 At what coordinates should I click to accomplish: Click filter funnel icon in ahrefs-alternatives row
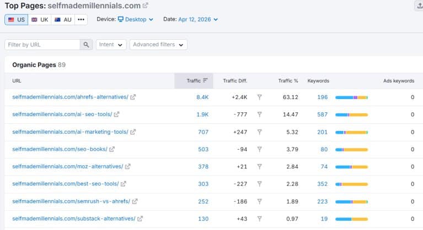coord(260,97)
